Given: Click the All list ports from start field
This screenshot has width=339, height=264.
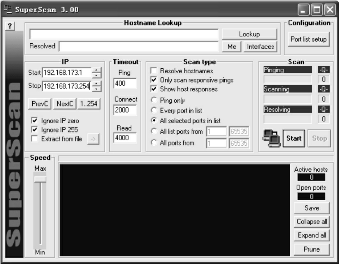Looking at the screenshot, I should (216, 131).
